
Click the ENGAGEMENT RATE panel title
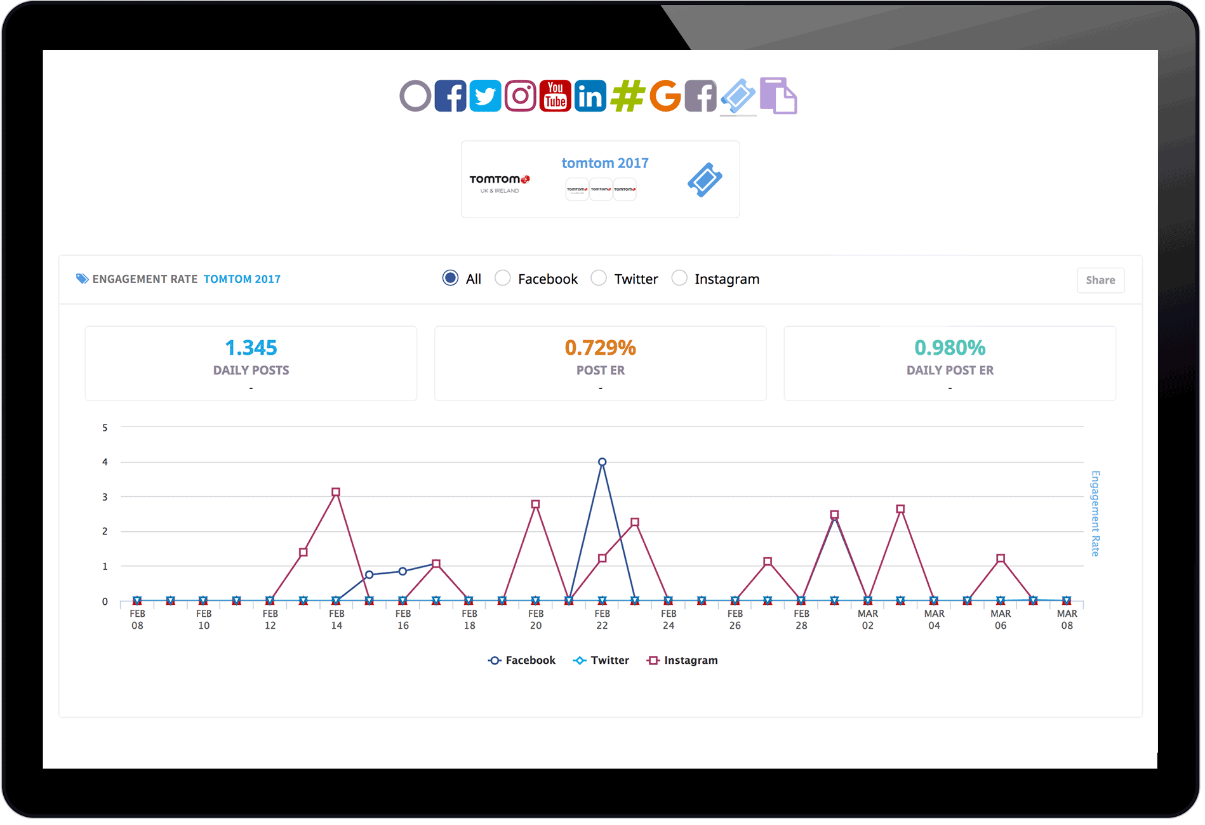point(145,279)
